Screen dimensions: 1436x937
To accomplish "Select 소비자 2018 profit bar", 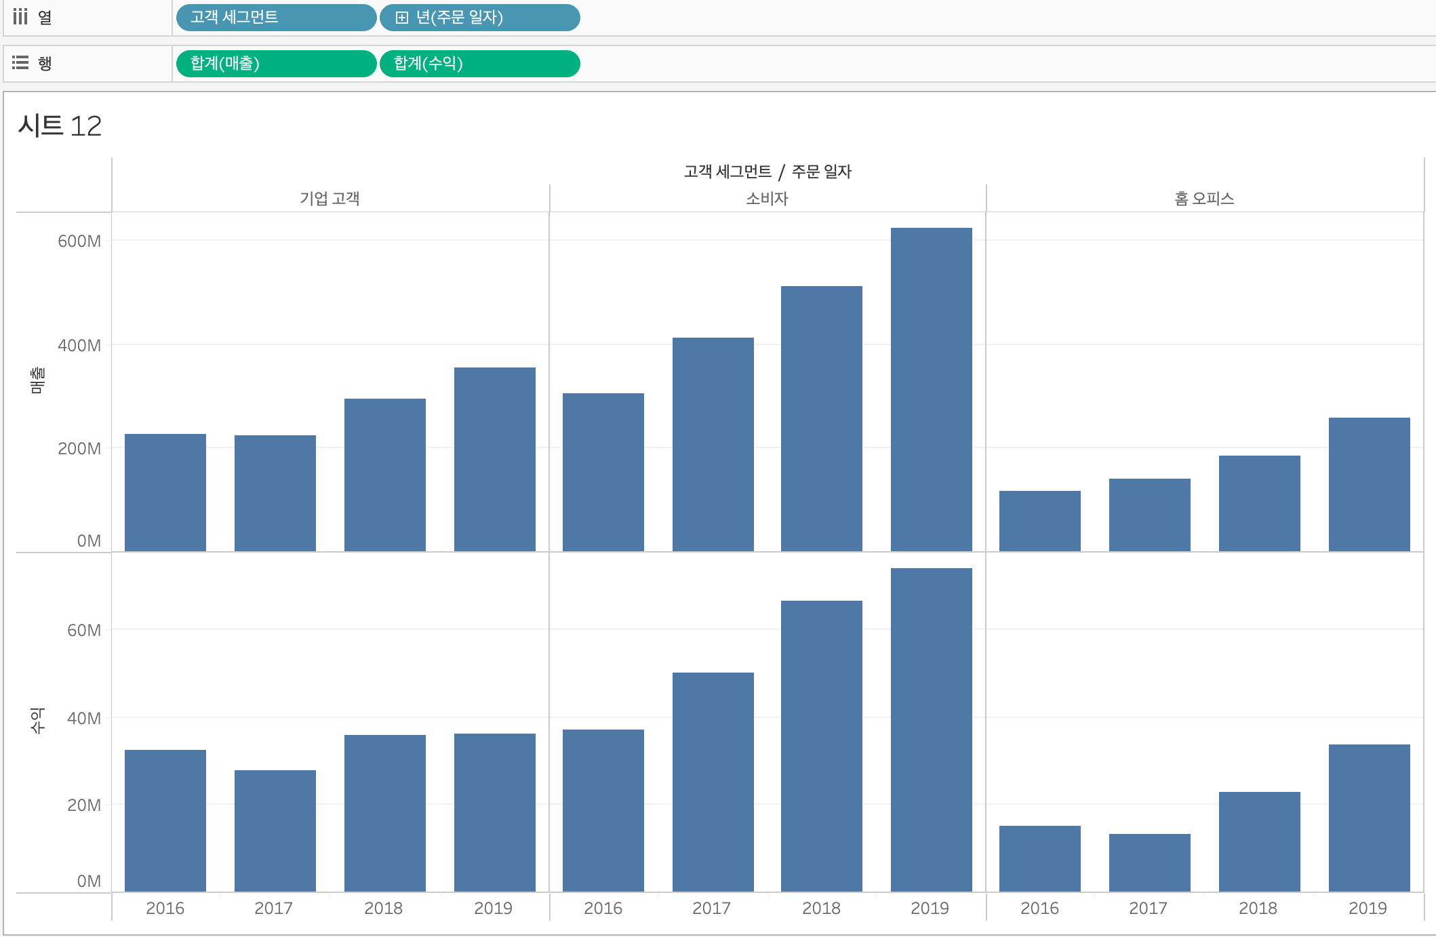I will (821, 746).
